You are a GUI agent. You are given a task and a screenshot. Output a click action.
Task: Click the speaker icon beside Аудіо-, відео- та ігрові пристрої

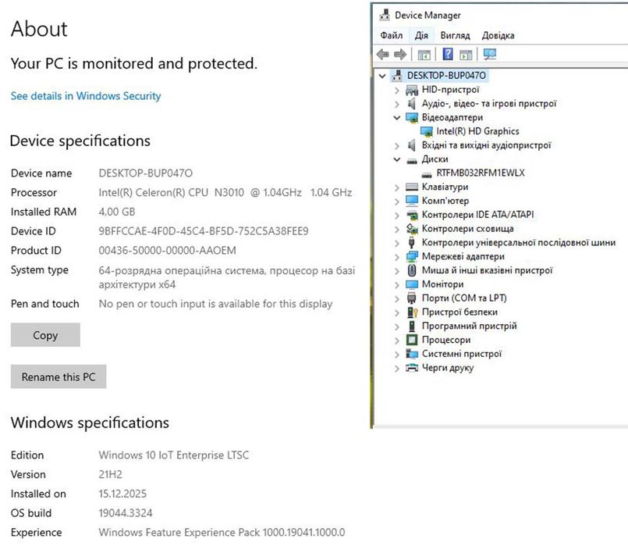411,104
